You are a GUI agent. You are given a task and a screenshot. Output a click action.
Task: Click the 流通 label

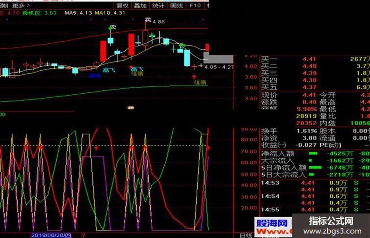[328, 138]
